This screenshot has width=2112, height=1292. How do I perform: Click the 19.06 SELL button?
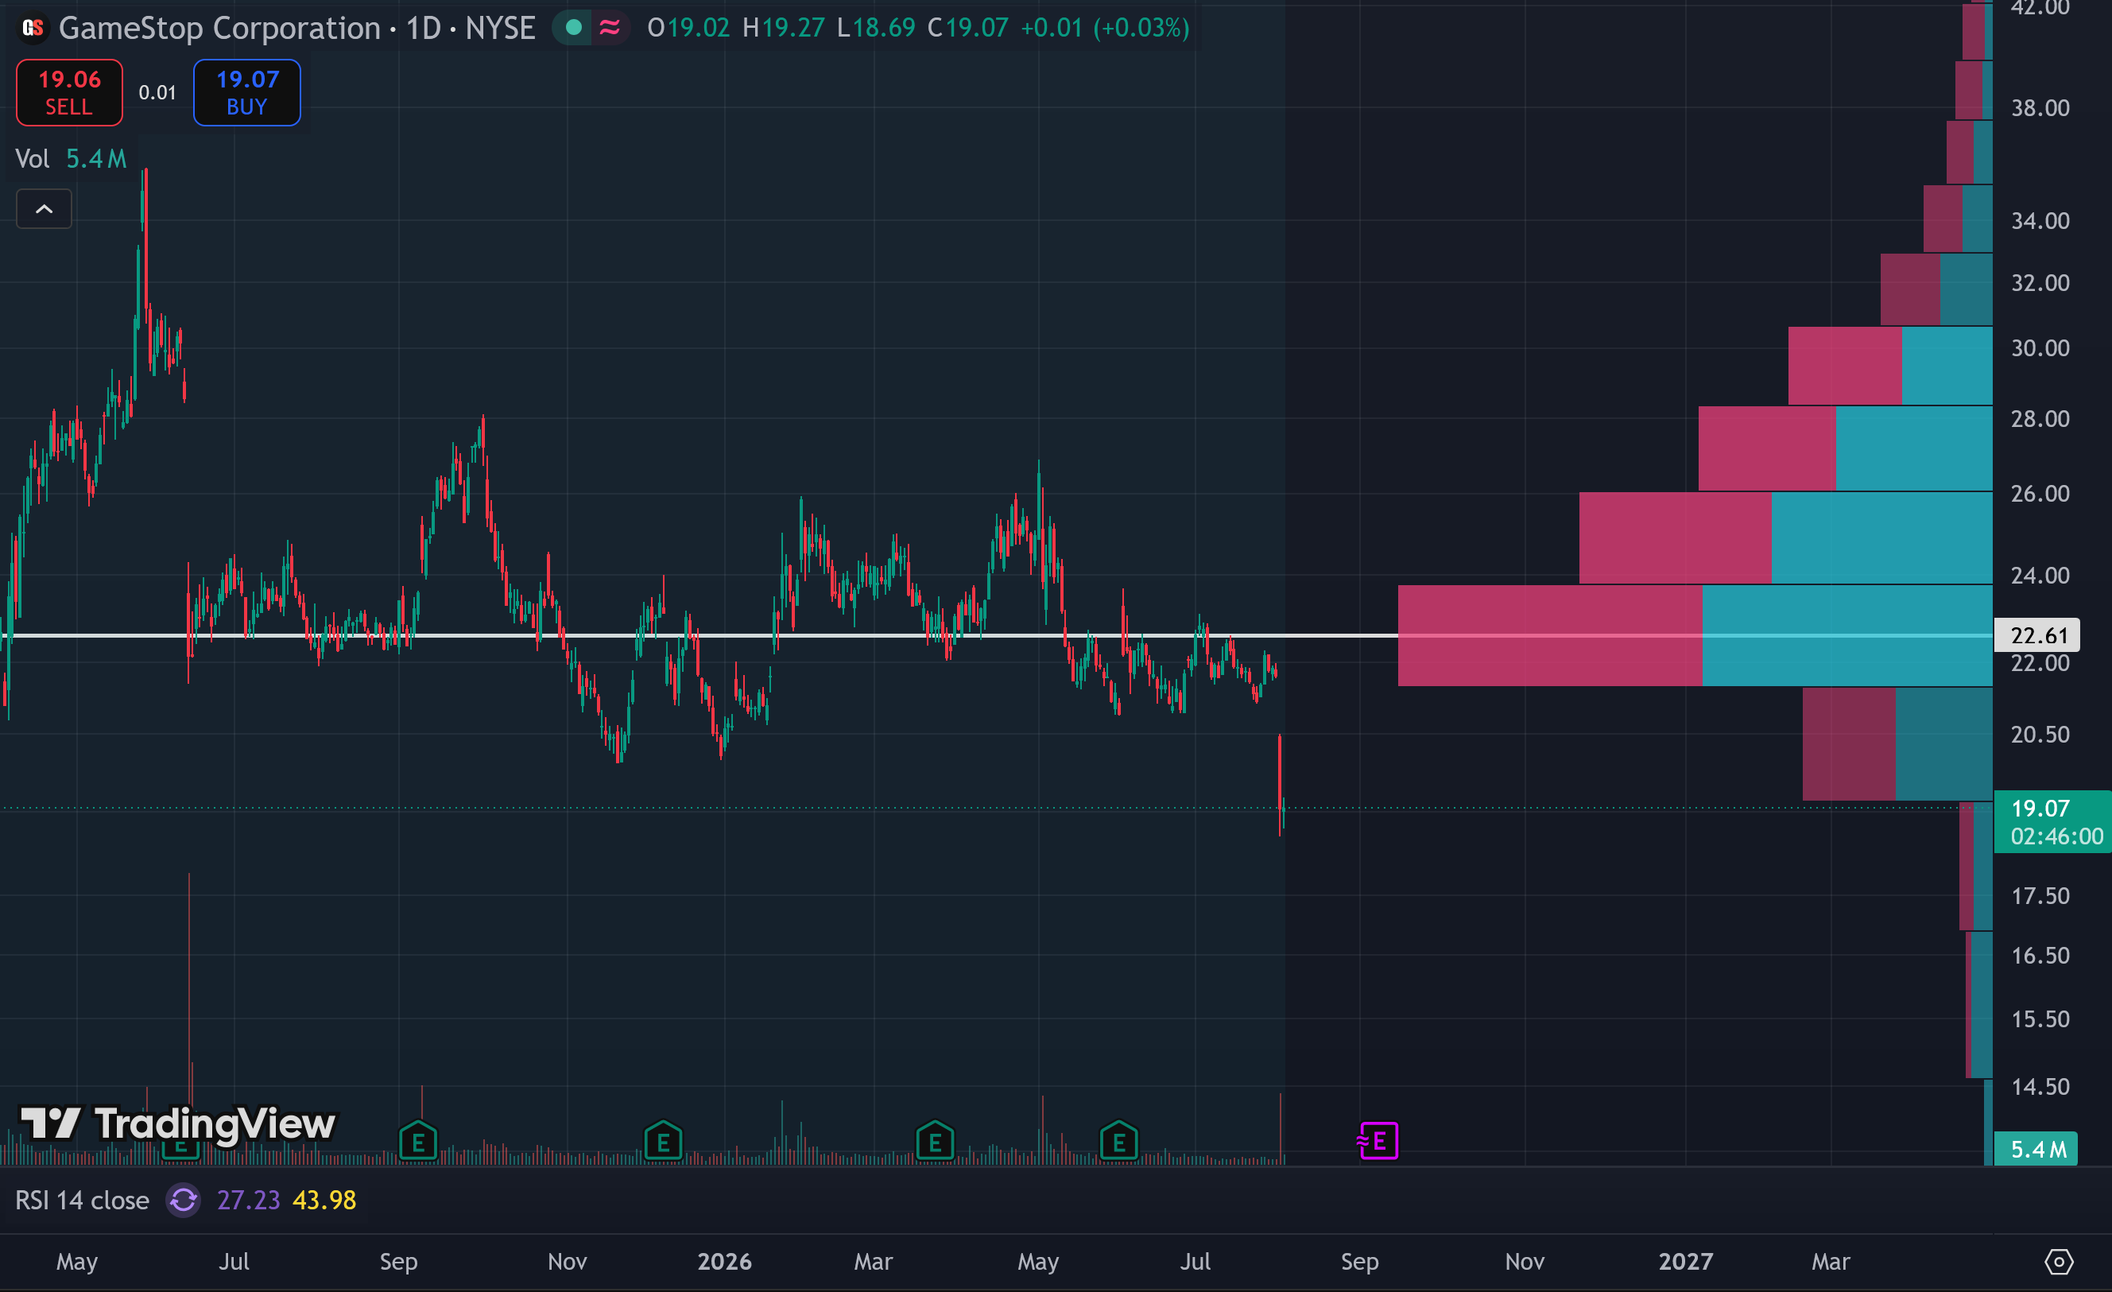tap(69, 92)
